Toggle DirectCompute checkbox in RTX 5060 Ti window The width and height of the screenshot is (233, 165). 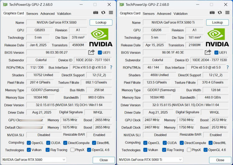(x=181, y=143)
